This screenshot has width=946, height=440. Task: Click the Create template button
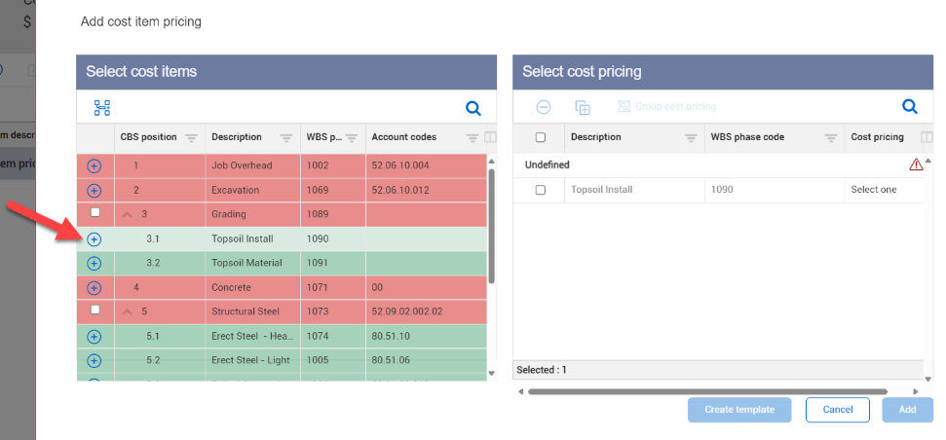tap(739, 410)
